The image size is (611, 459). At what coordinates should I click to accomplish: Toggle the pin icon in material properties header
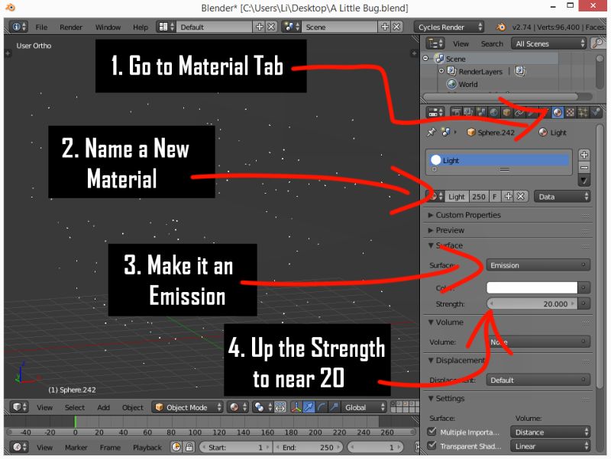click(431, 132)
